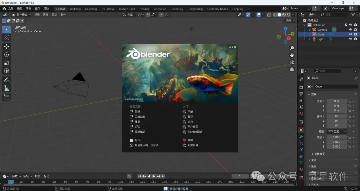
Task: Activate the Select Box tool
Action: (6, 29)
